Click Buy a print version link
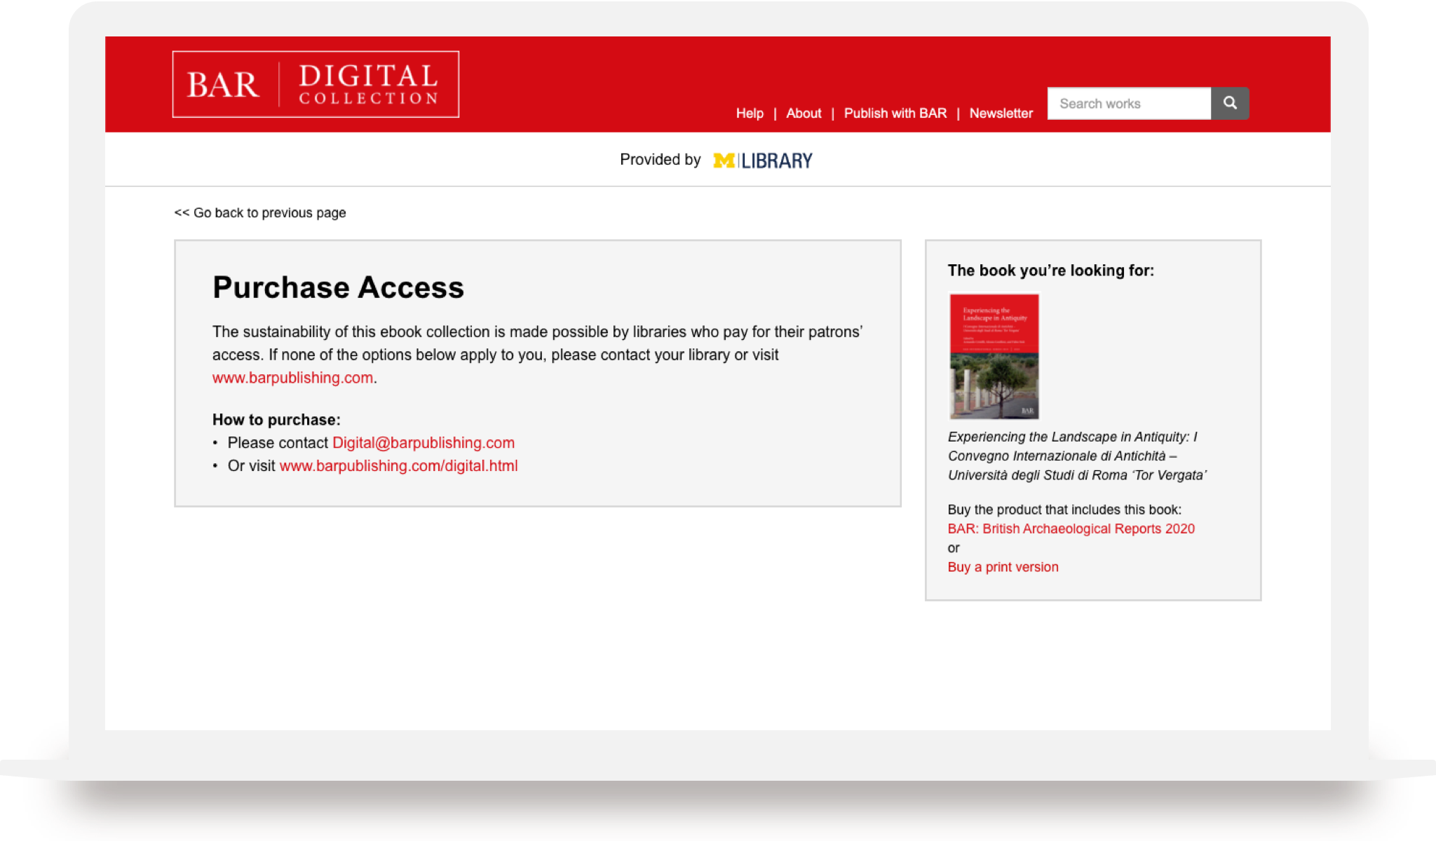1436x841 pixels. pyautogui.click(x=1003, y=567)
